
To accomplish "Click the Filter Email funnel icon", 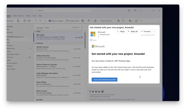I will click(x=123, y=21).
